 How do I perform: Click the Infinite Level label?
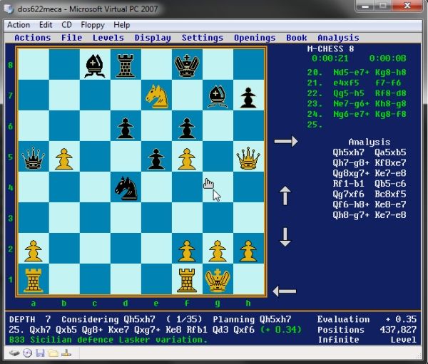(x=367, y=340)
